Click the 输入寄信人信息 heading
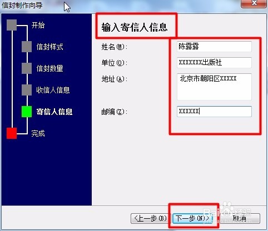268x231 pixels. tap(135, 27)
